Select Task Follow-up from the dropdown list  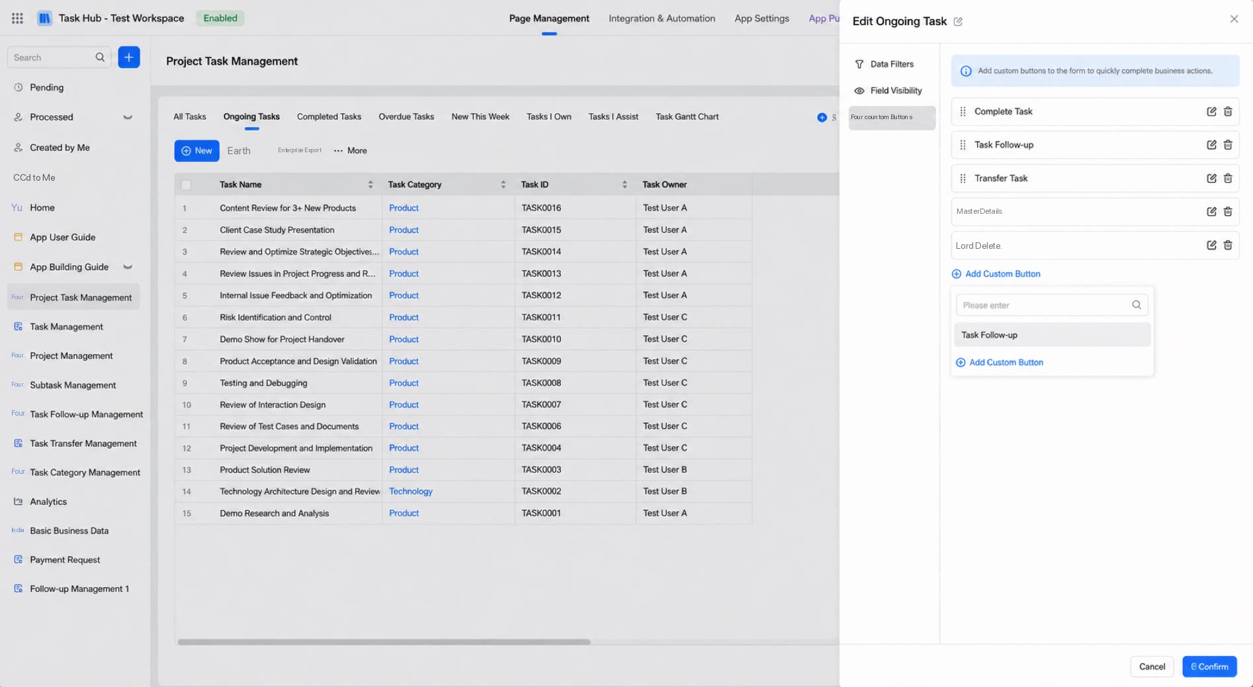coord(1052,335)
